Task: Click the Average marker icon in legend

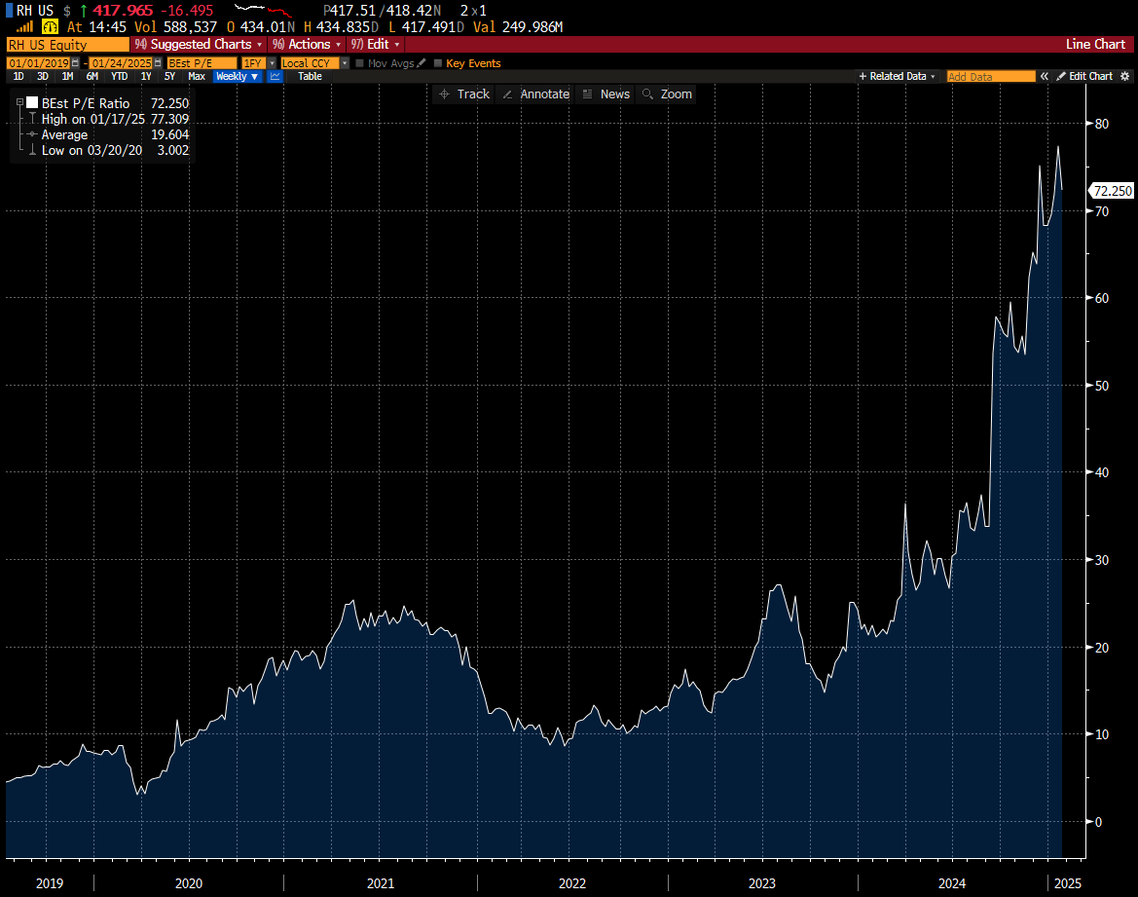Action: (32, 135)
